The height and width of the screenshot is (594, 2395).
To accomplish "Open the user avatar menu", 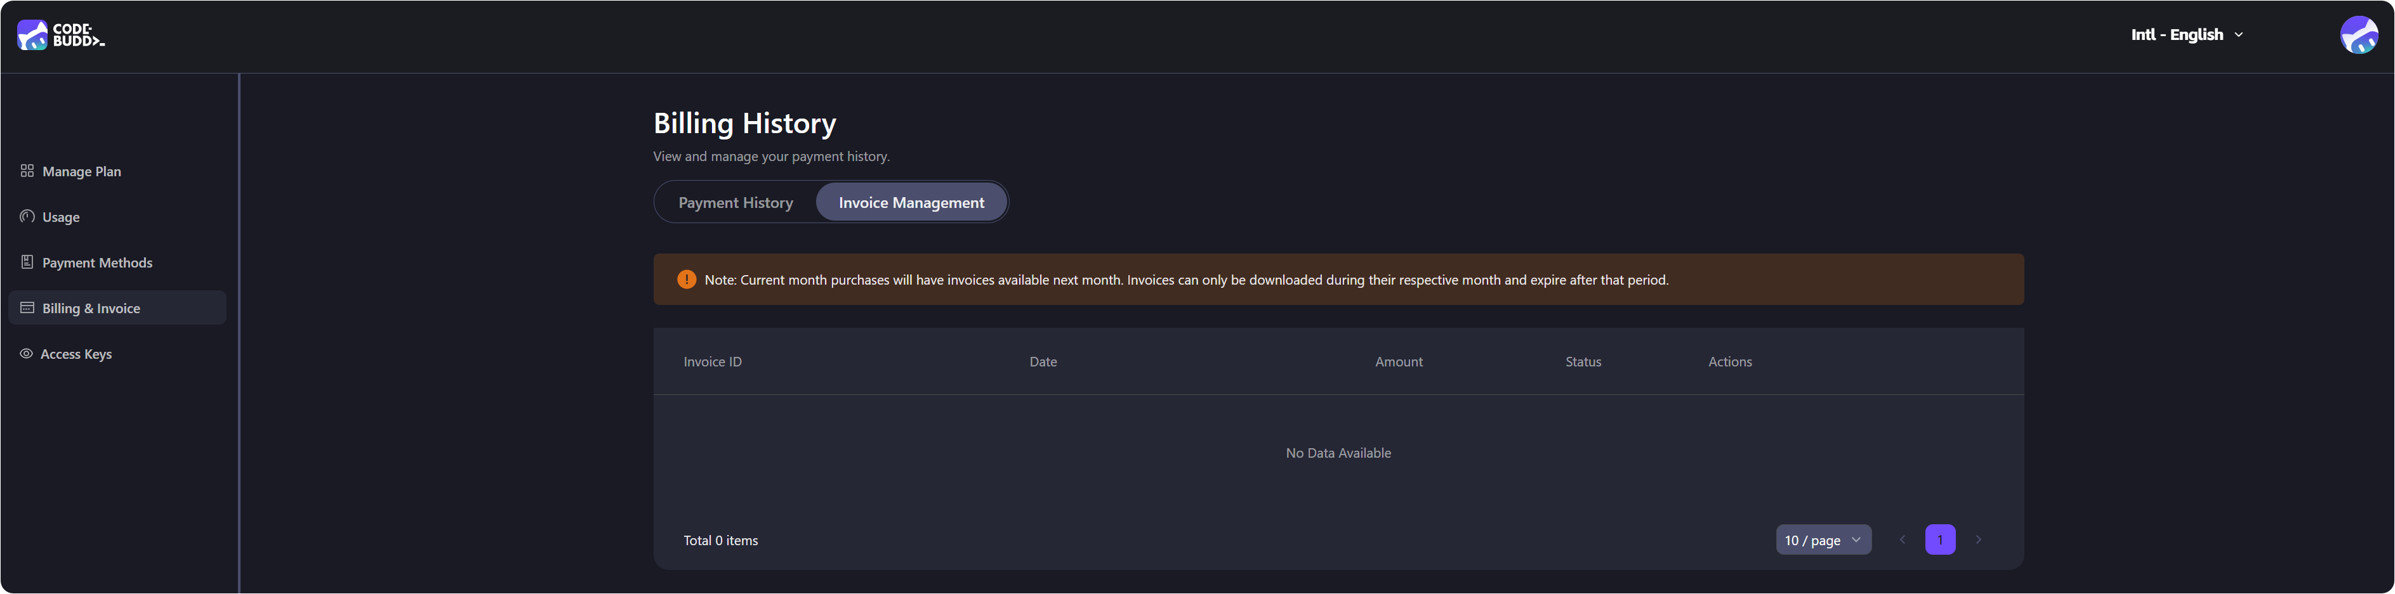I will click(2359, 36).
